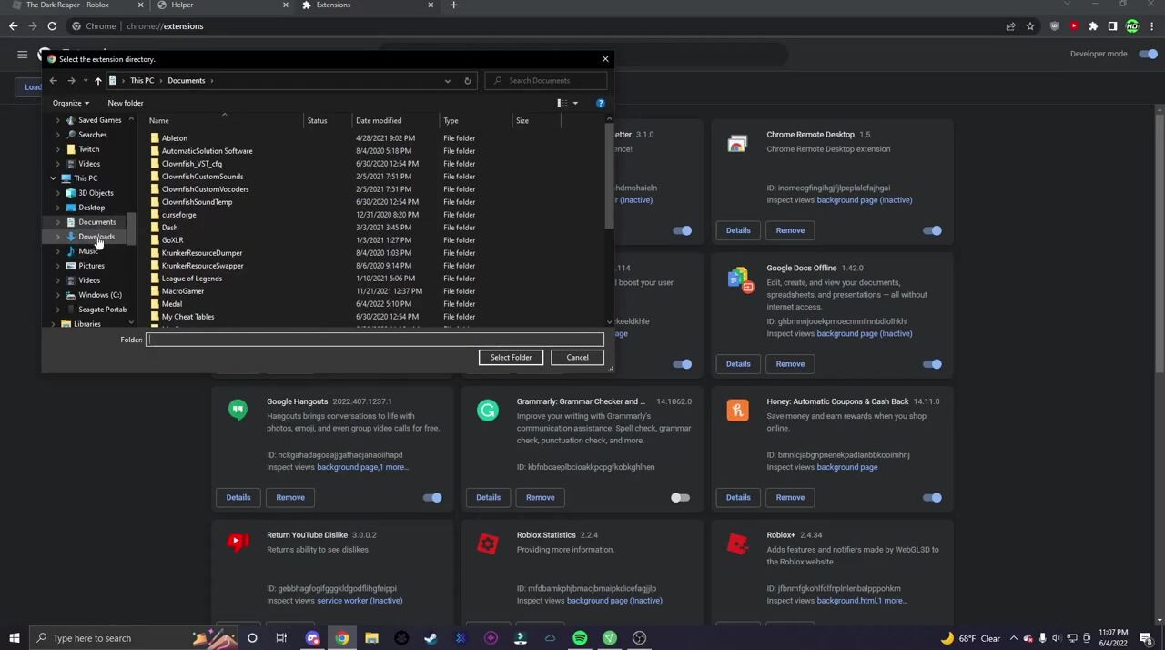Open the recent locations dropdown arrow
Screen dimensions: 1165x650
pos(86,81)
